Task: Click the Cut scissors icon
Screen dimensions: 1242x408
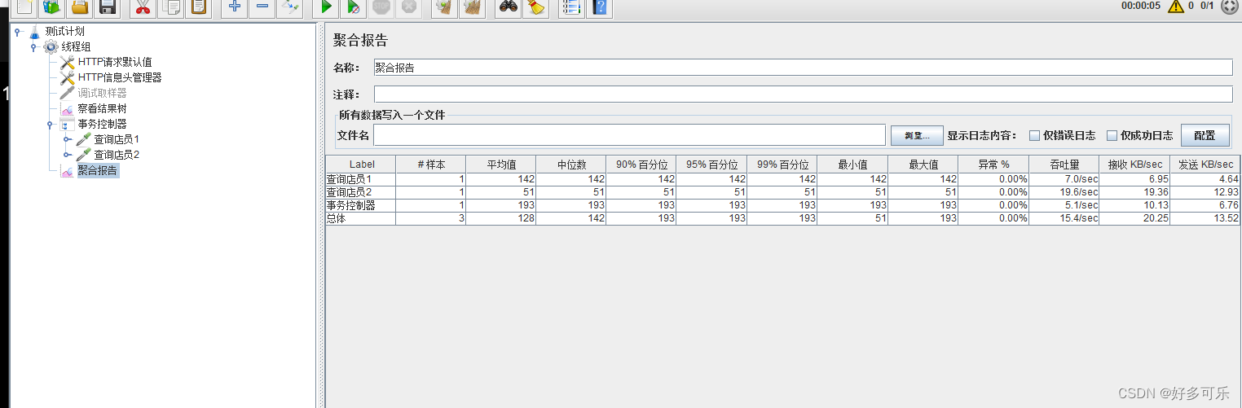Action: click(143, 8)
